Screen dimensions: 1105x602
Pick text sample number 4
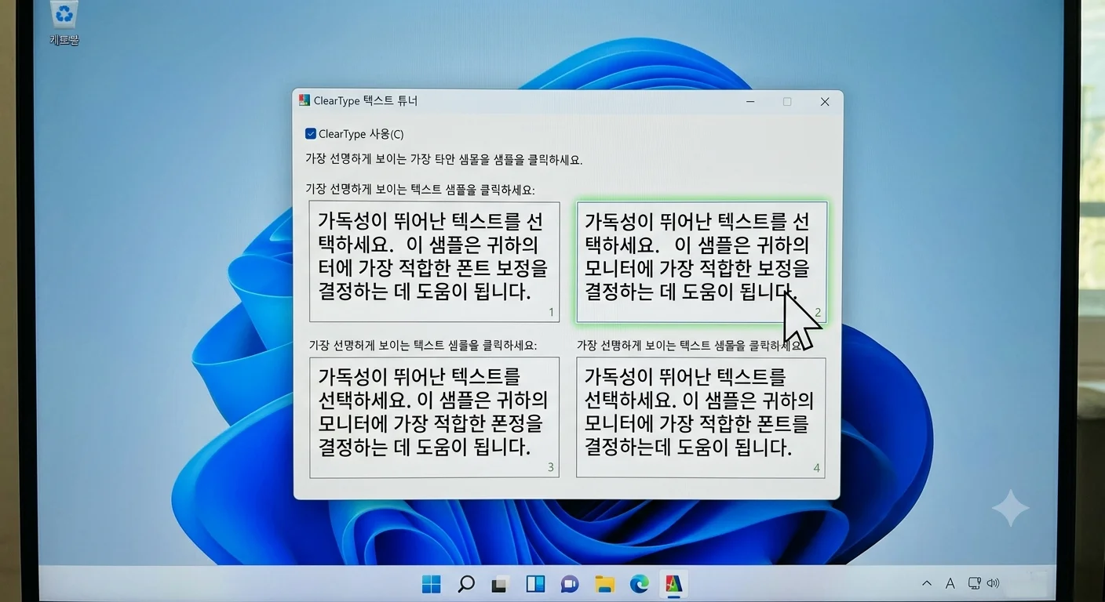tap(701, 417)
